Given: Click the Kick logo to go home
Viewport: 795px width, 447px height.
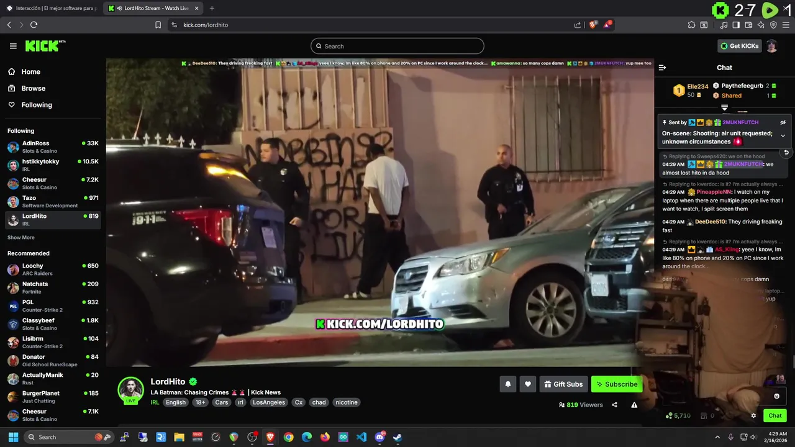Looking at the screenshot, I should point(45,46).
